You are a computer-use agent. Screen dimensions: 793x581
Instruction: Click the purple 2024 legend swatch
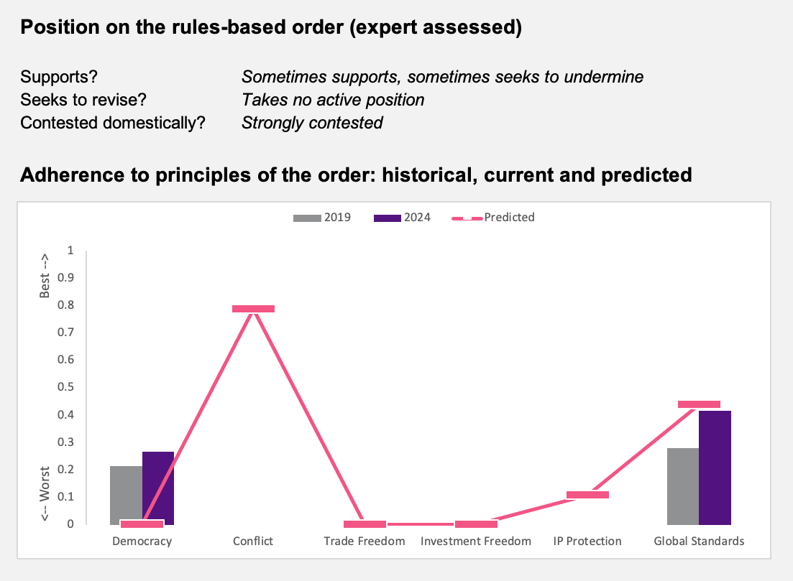click(x=388, y=218)
